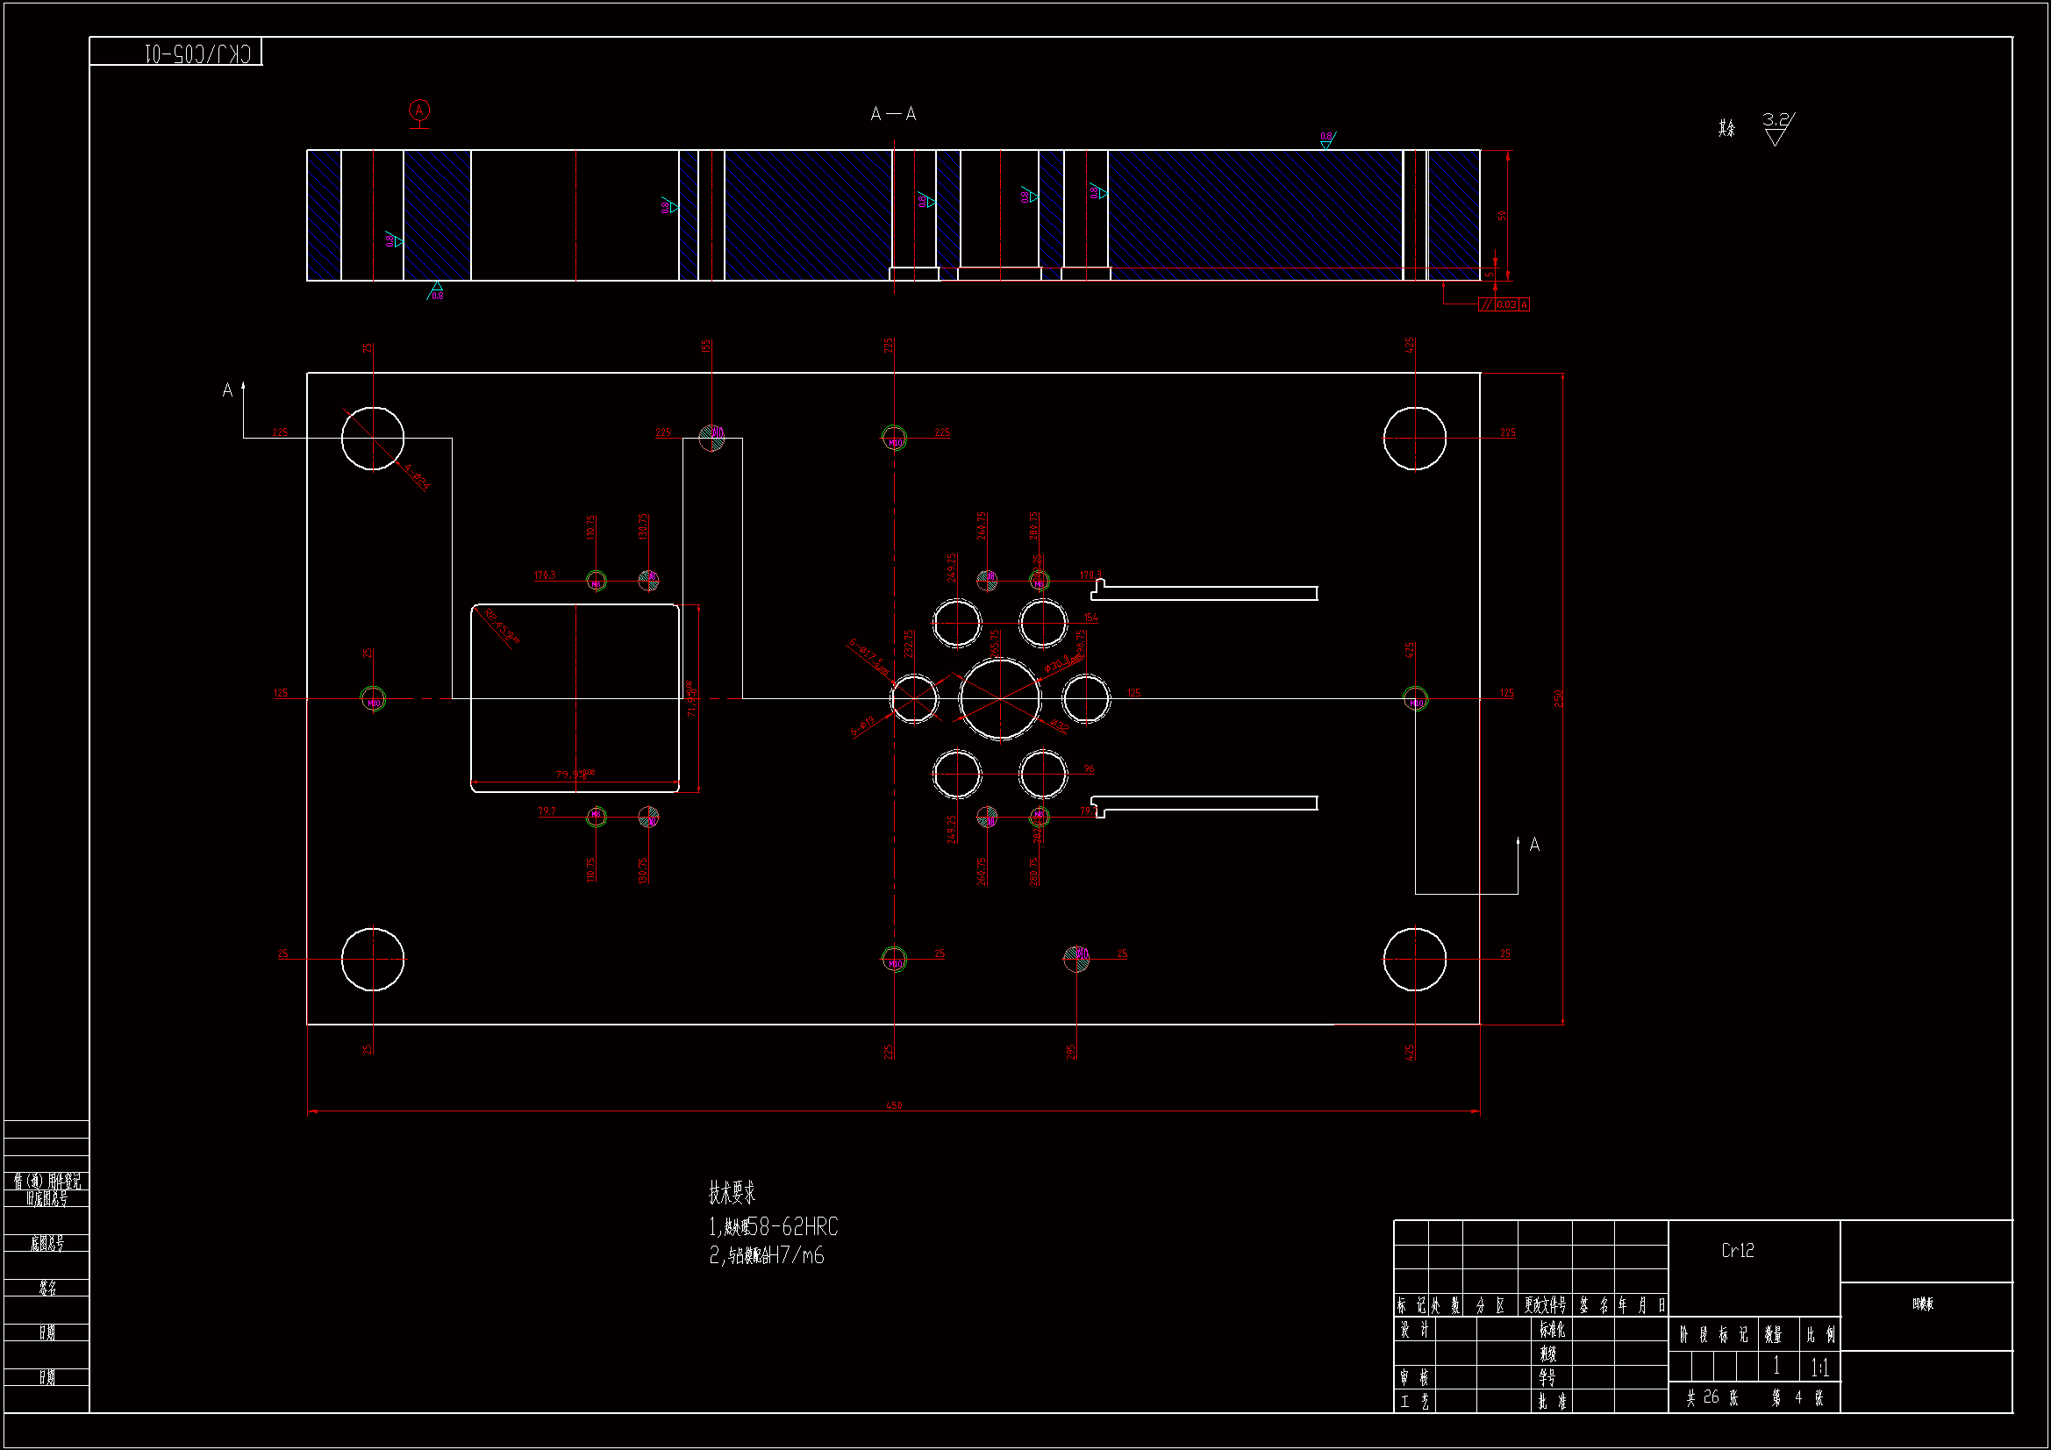Select the 58-62HRC technical requirement line
This screenshot has height=1450, width=2051.
click(x=774, y=1227)
